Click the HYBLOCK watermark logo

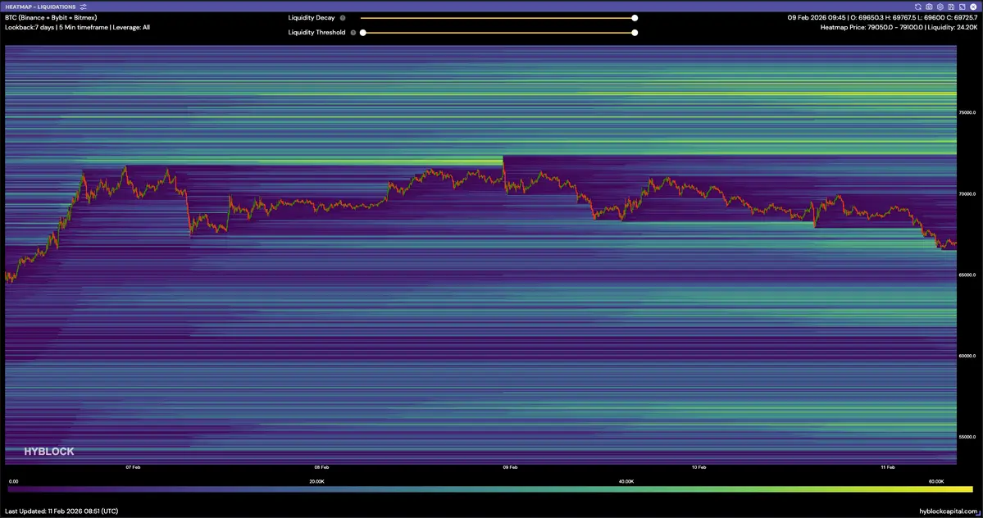[x=48, y=452]
